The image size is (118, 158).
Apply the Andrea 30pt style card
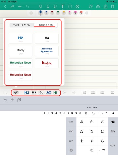click(47, 64)
